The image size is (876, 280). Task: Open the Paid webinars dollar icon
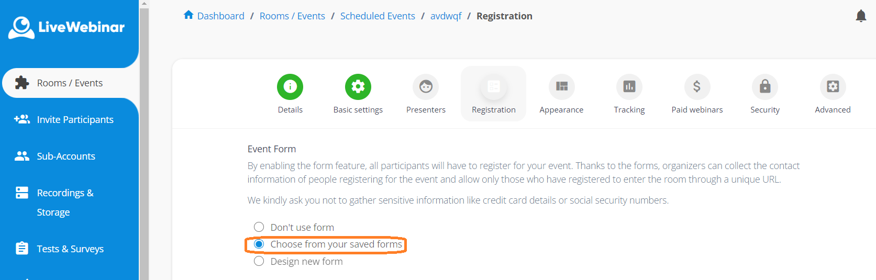[697, 87]
